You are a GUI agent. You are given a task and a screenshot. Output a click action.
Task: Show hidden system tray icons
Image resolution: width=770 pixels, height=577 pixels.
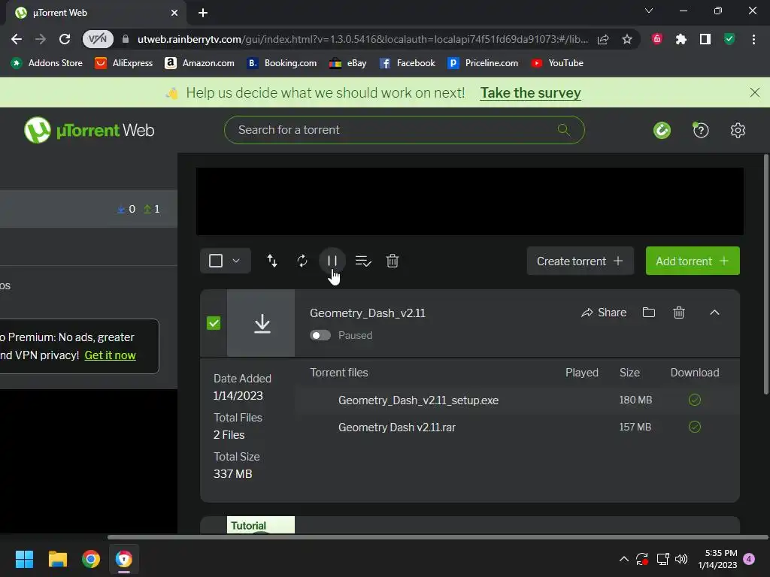pos(623,559)
